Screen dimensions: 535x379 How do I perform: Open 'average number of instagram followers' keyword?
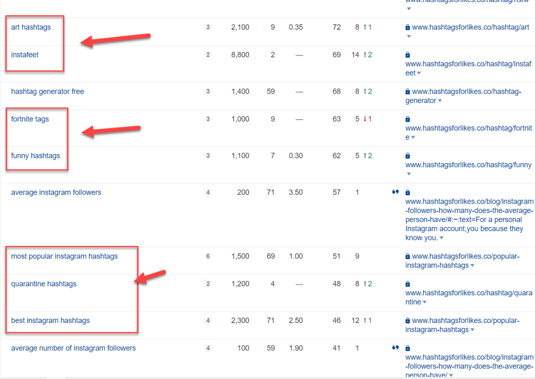(x=73, y=348)
